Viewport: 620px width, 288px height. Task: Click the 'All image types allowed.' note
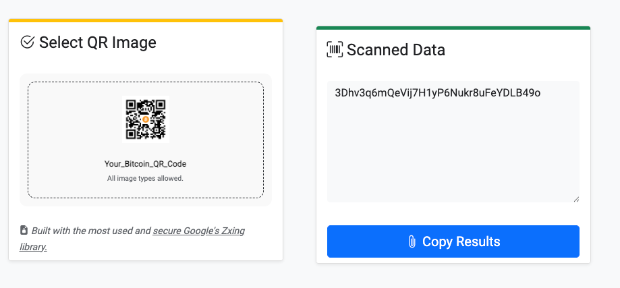[145, 179]
